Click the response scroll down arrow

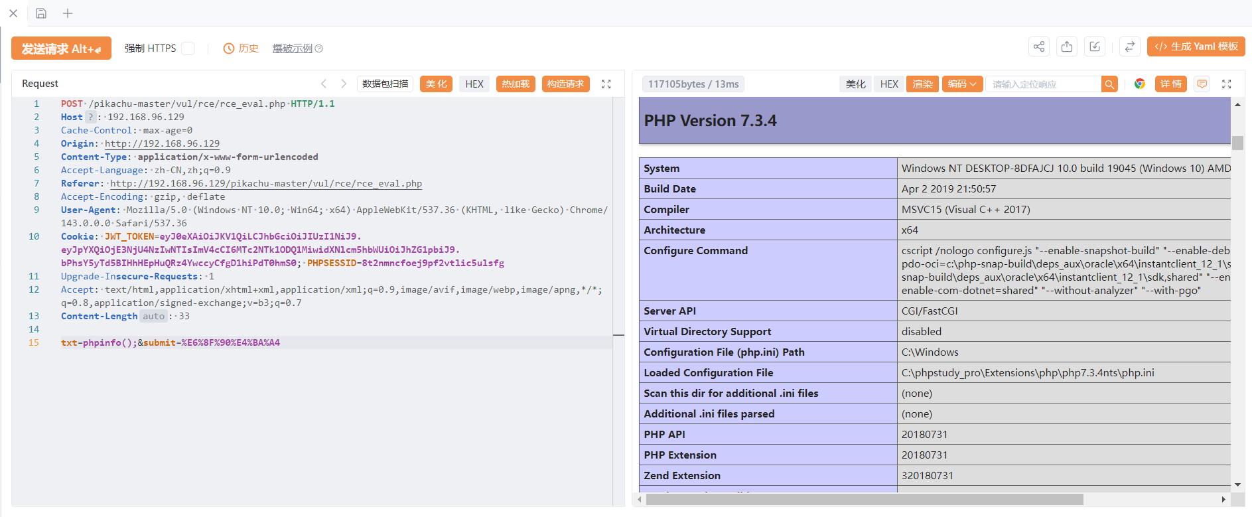pyautogui.click(x=1237, y=485)
